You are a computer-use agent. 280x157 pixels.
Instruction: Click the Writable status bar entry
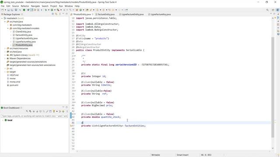pos(156,155)
